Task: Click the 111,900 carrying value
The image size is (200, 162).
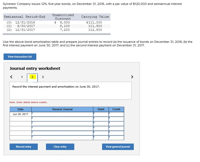Action: point(95,26)
